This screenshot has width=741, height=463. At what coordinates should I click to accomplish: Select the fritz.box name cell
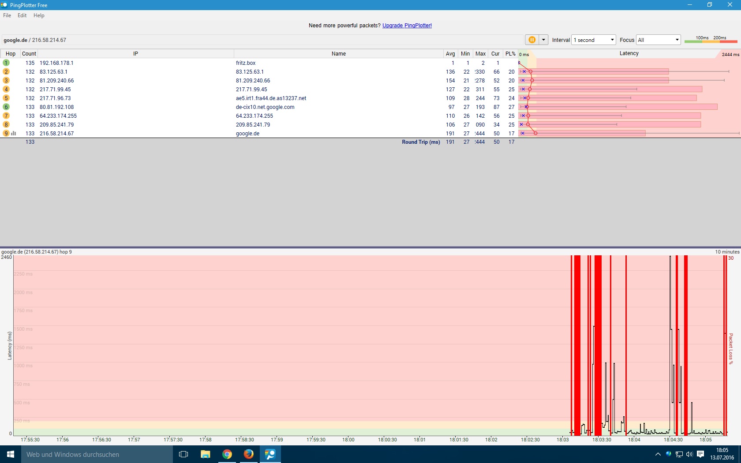(x=246, y=63)
